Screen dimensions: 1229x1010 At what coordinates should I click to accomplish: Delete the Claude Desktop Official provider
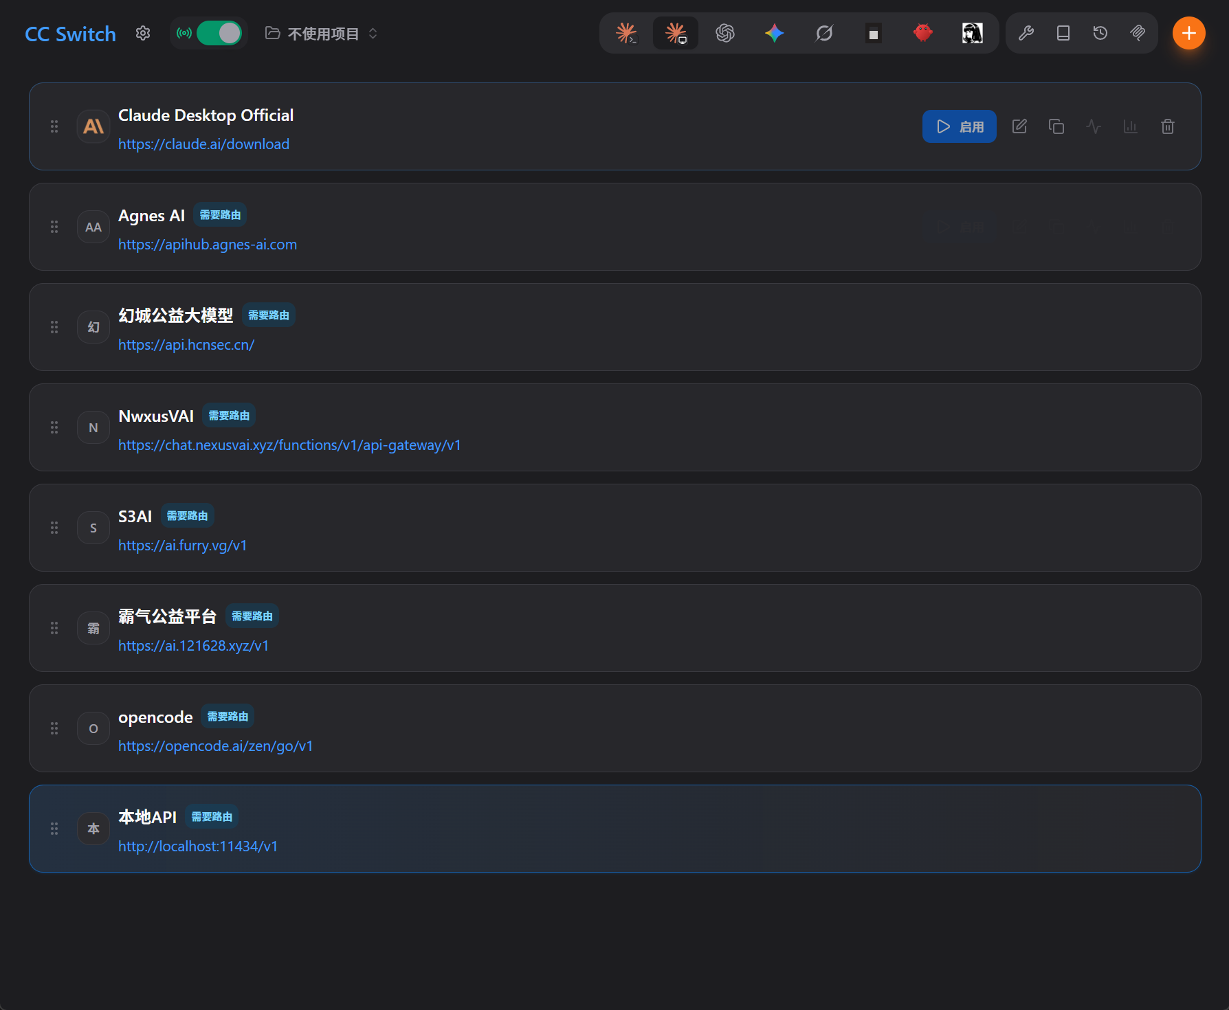[x=1168, y=126]
